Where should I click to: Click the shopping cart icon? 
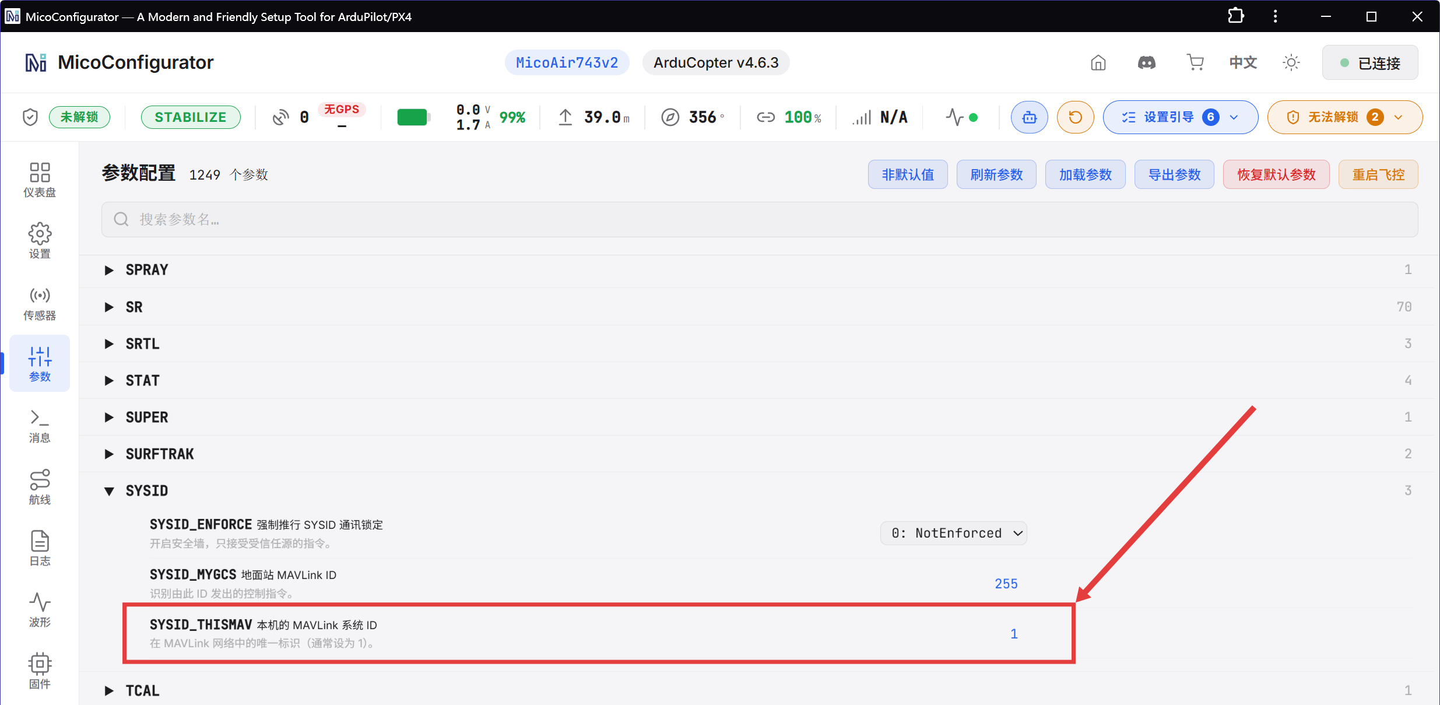click(x=1195, y=62)
